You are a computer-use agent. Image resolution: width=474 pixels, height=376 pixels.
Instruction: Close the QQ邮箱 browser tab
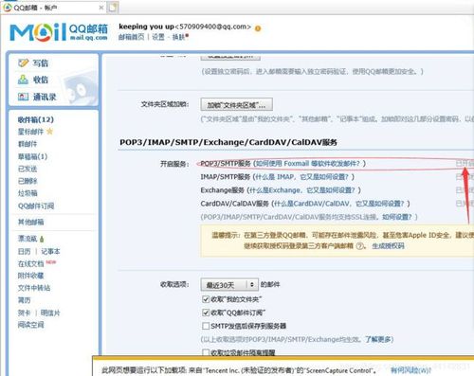pos(101,8)
